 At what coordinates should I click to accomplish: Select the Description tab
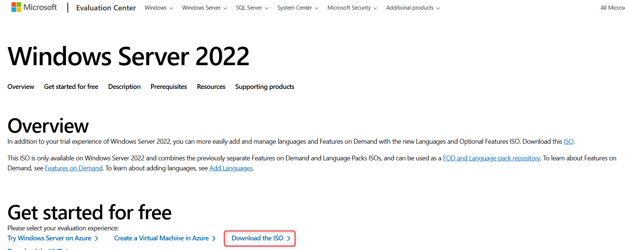124,87
